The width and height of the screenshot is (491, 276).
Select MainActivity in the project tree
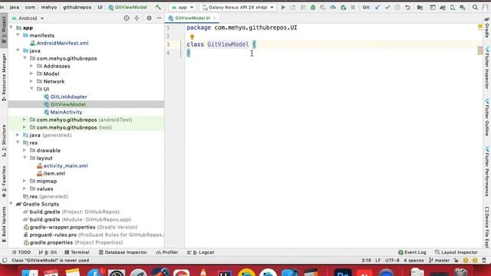pos(66,112)
